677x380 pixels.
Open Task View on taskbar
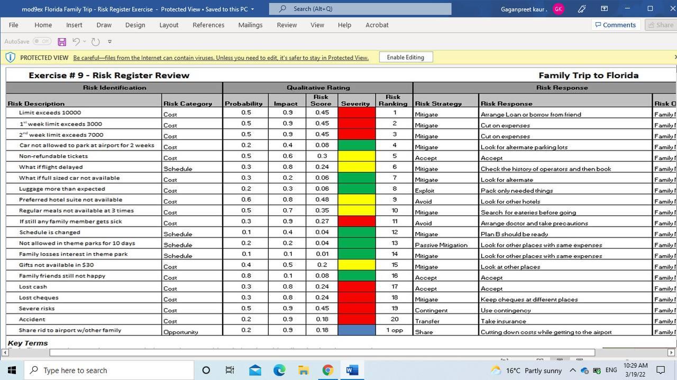(x=230, y=370)
